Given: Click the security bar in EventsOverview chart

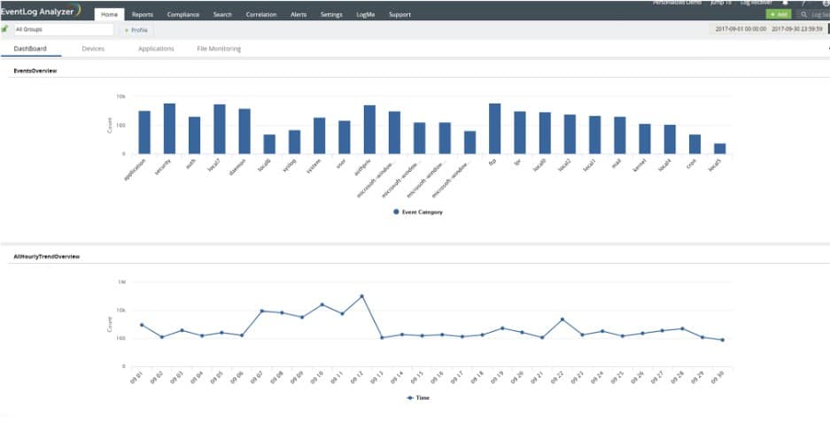Looking at the screenshot, I should coord(169,128).
